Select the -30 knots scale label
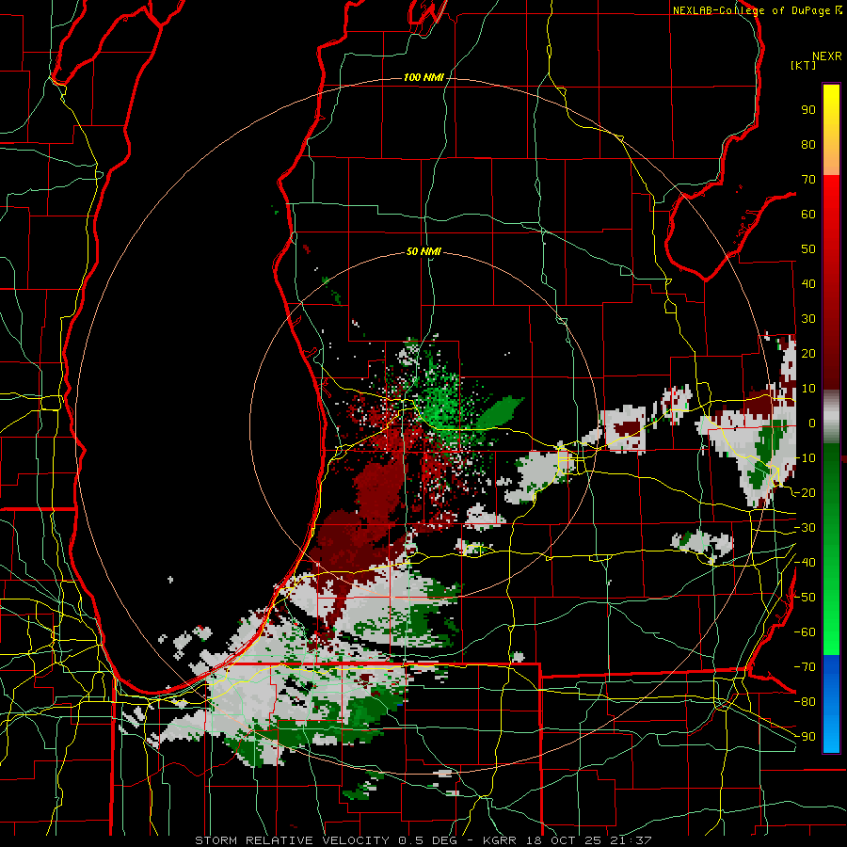The image size is (847, 847). coord(805,528)
